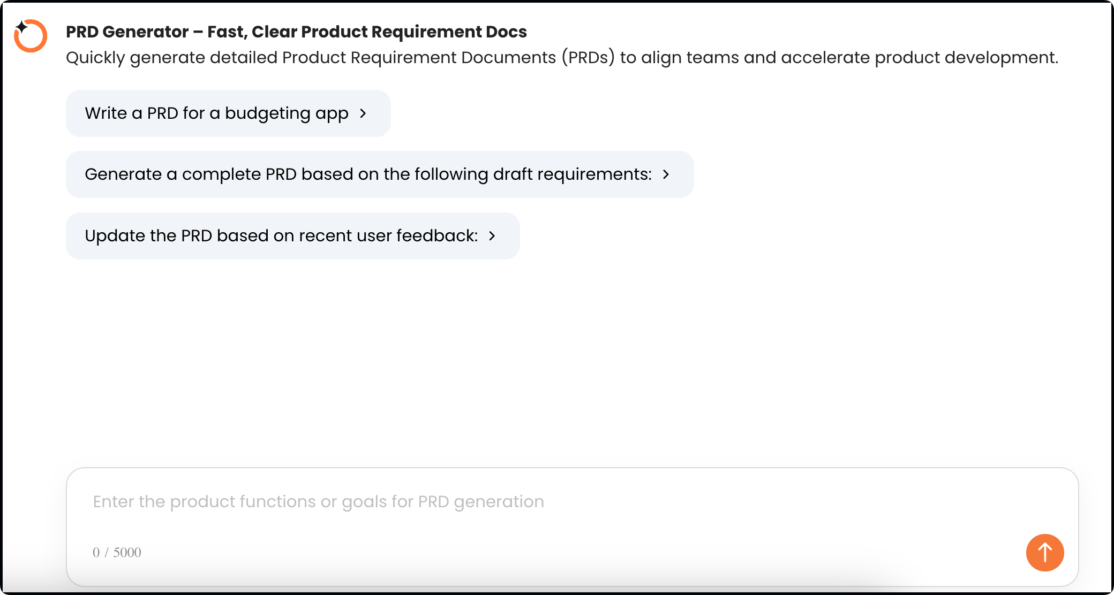
Task: Click the "Quickly generate detailed" description line
Action: pos(562,57)
